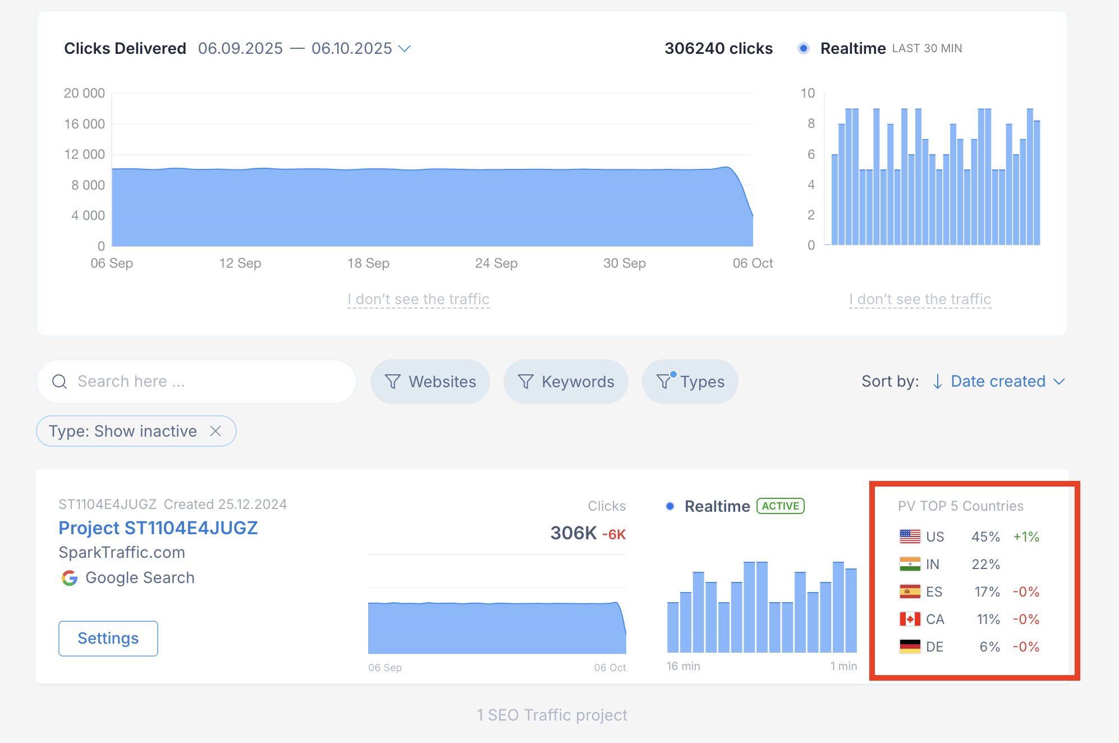Click the search magnifier icon
This screenshot has width=1119, height=743.
coord(59,382)
